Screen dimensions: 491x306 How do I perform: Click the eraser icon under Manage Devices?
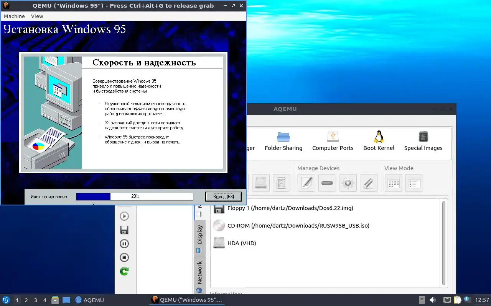click(369, 183)
